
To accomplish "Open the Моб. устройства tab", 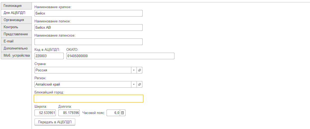I will (x=17, y=56).
